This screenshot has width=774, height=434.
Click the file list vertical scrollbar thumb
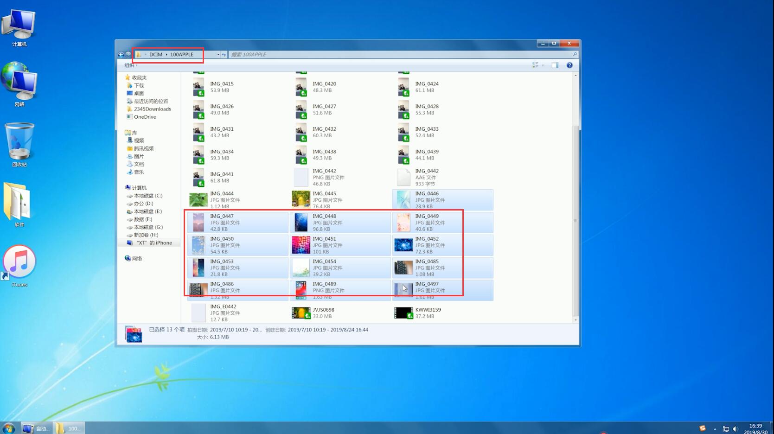click(576, 220)
